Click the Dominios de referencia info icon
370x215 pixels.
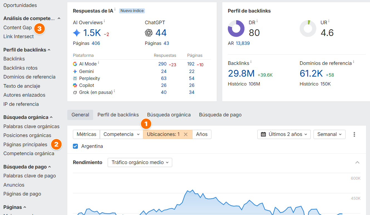click(354, 62)
